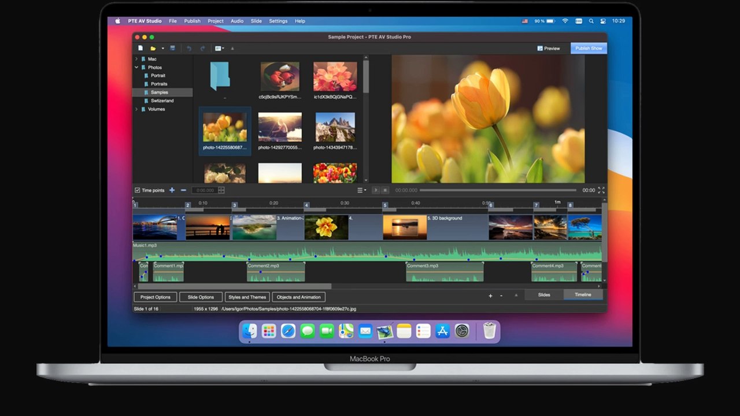This screenshot has height=416, width=740.
Task: Open the File menu
Action: click(173, 21)
